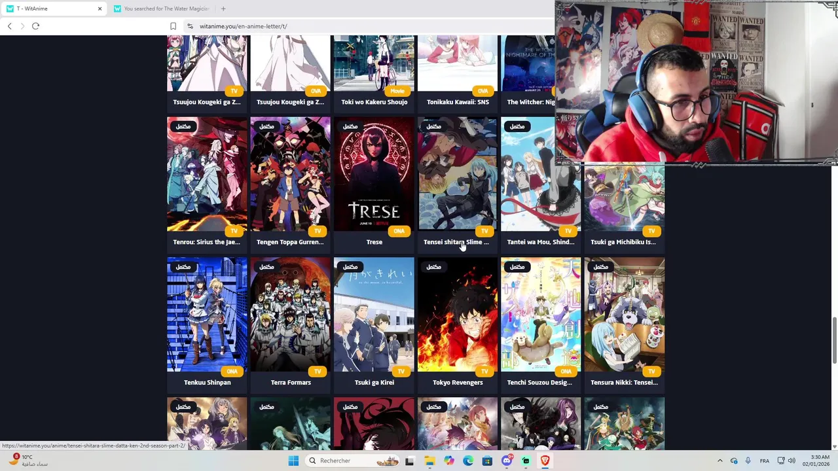Click the 'Tantei wa Mou, Shind...' title link
The width and height of the screenshot is (838, 471).
(541, 242)
